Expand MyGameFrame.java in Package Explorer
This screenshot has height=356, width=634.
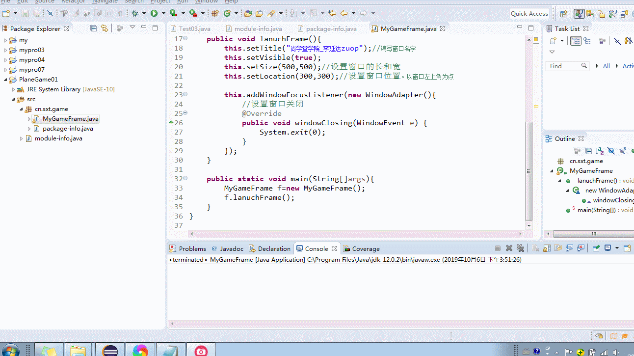click(29, 119)
